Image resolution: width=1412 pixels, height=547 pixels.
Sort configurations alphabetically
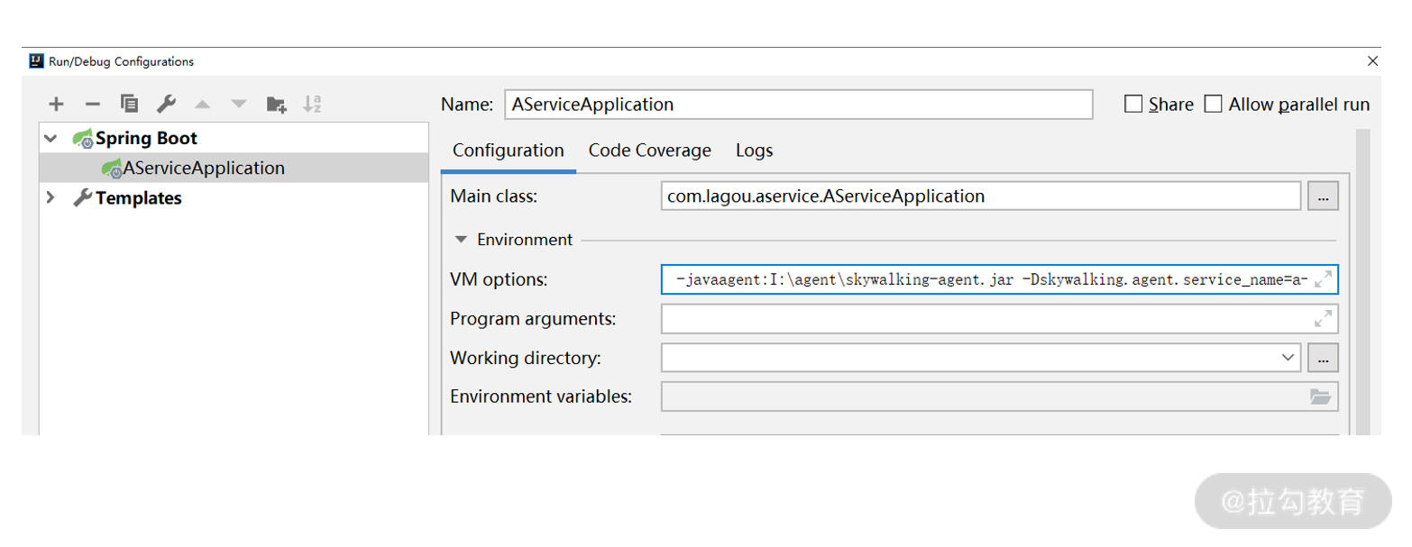(x=312, y=105)
